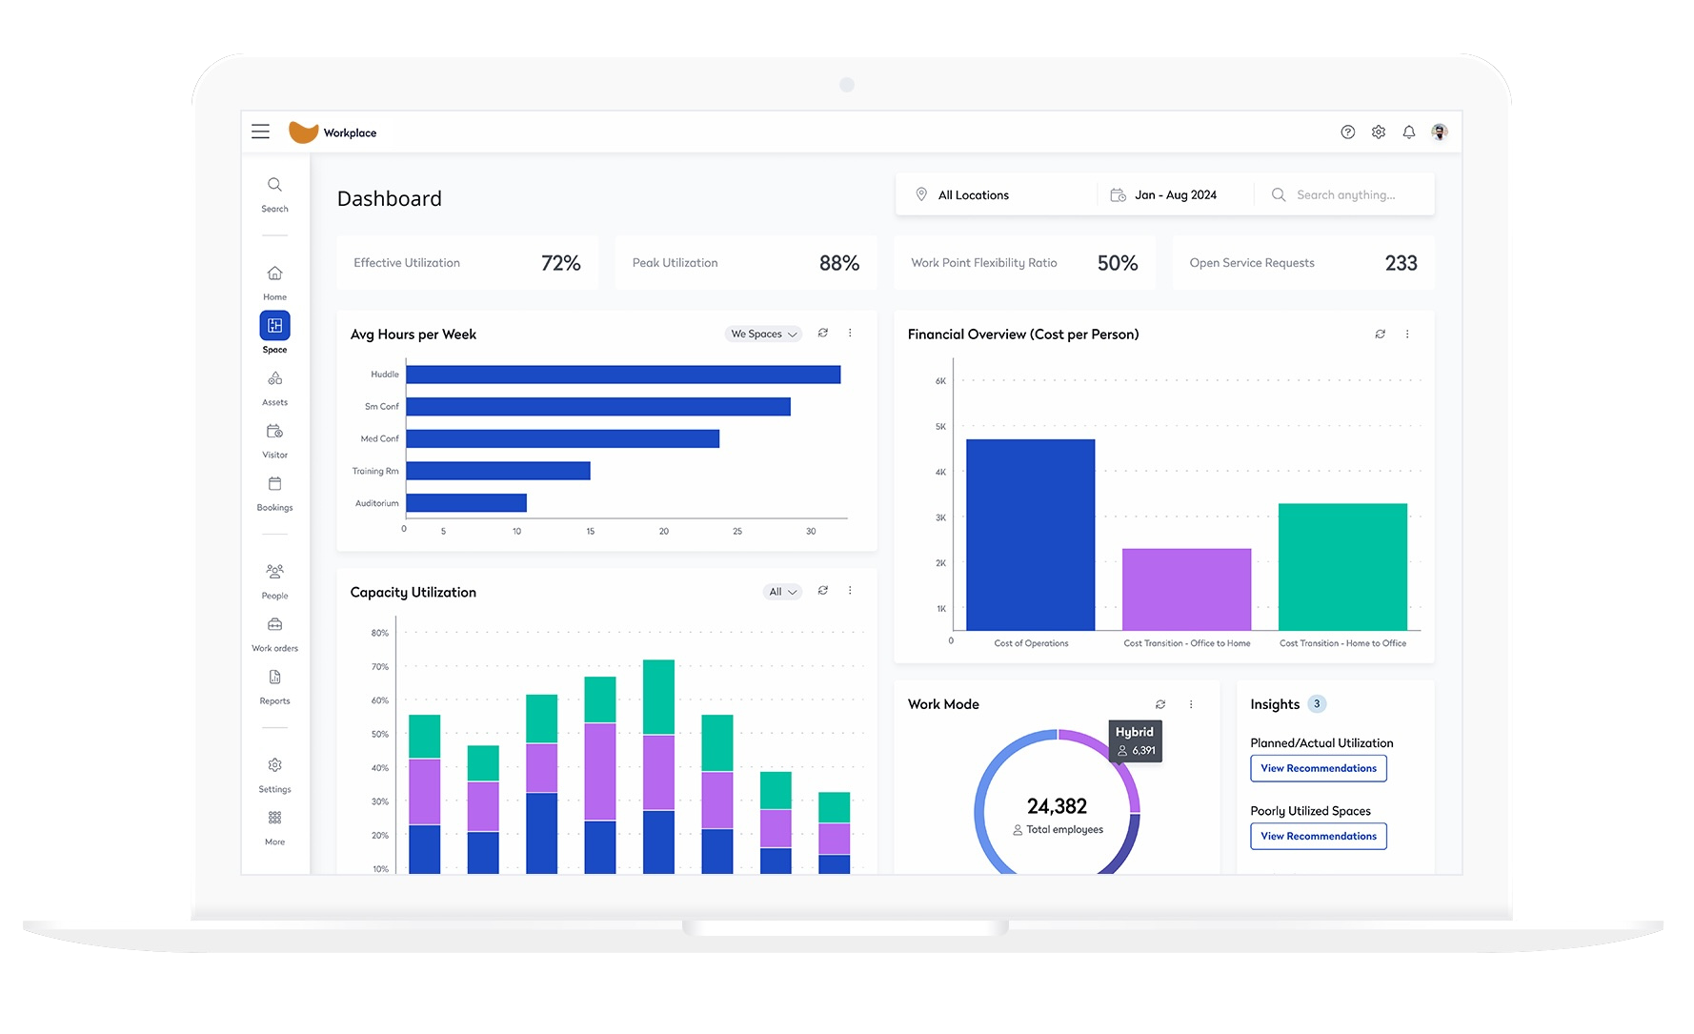
Task: Open the Jan - Aug 2024 date range picker
Action: click(1175, 195)
